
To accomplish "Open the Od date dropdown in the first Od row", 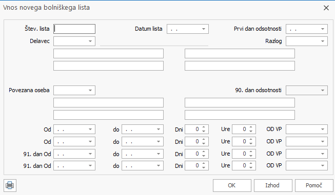I will [90, 129].
